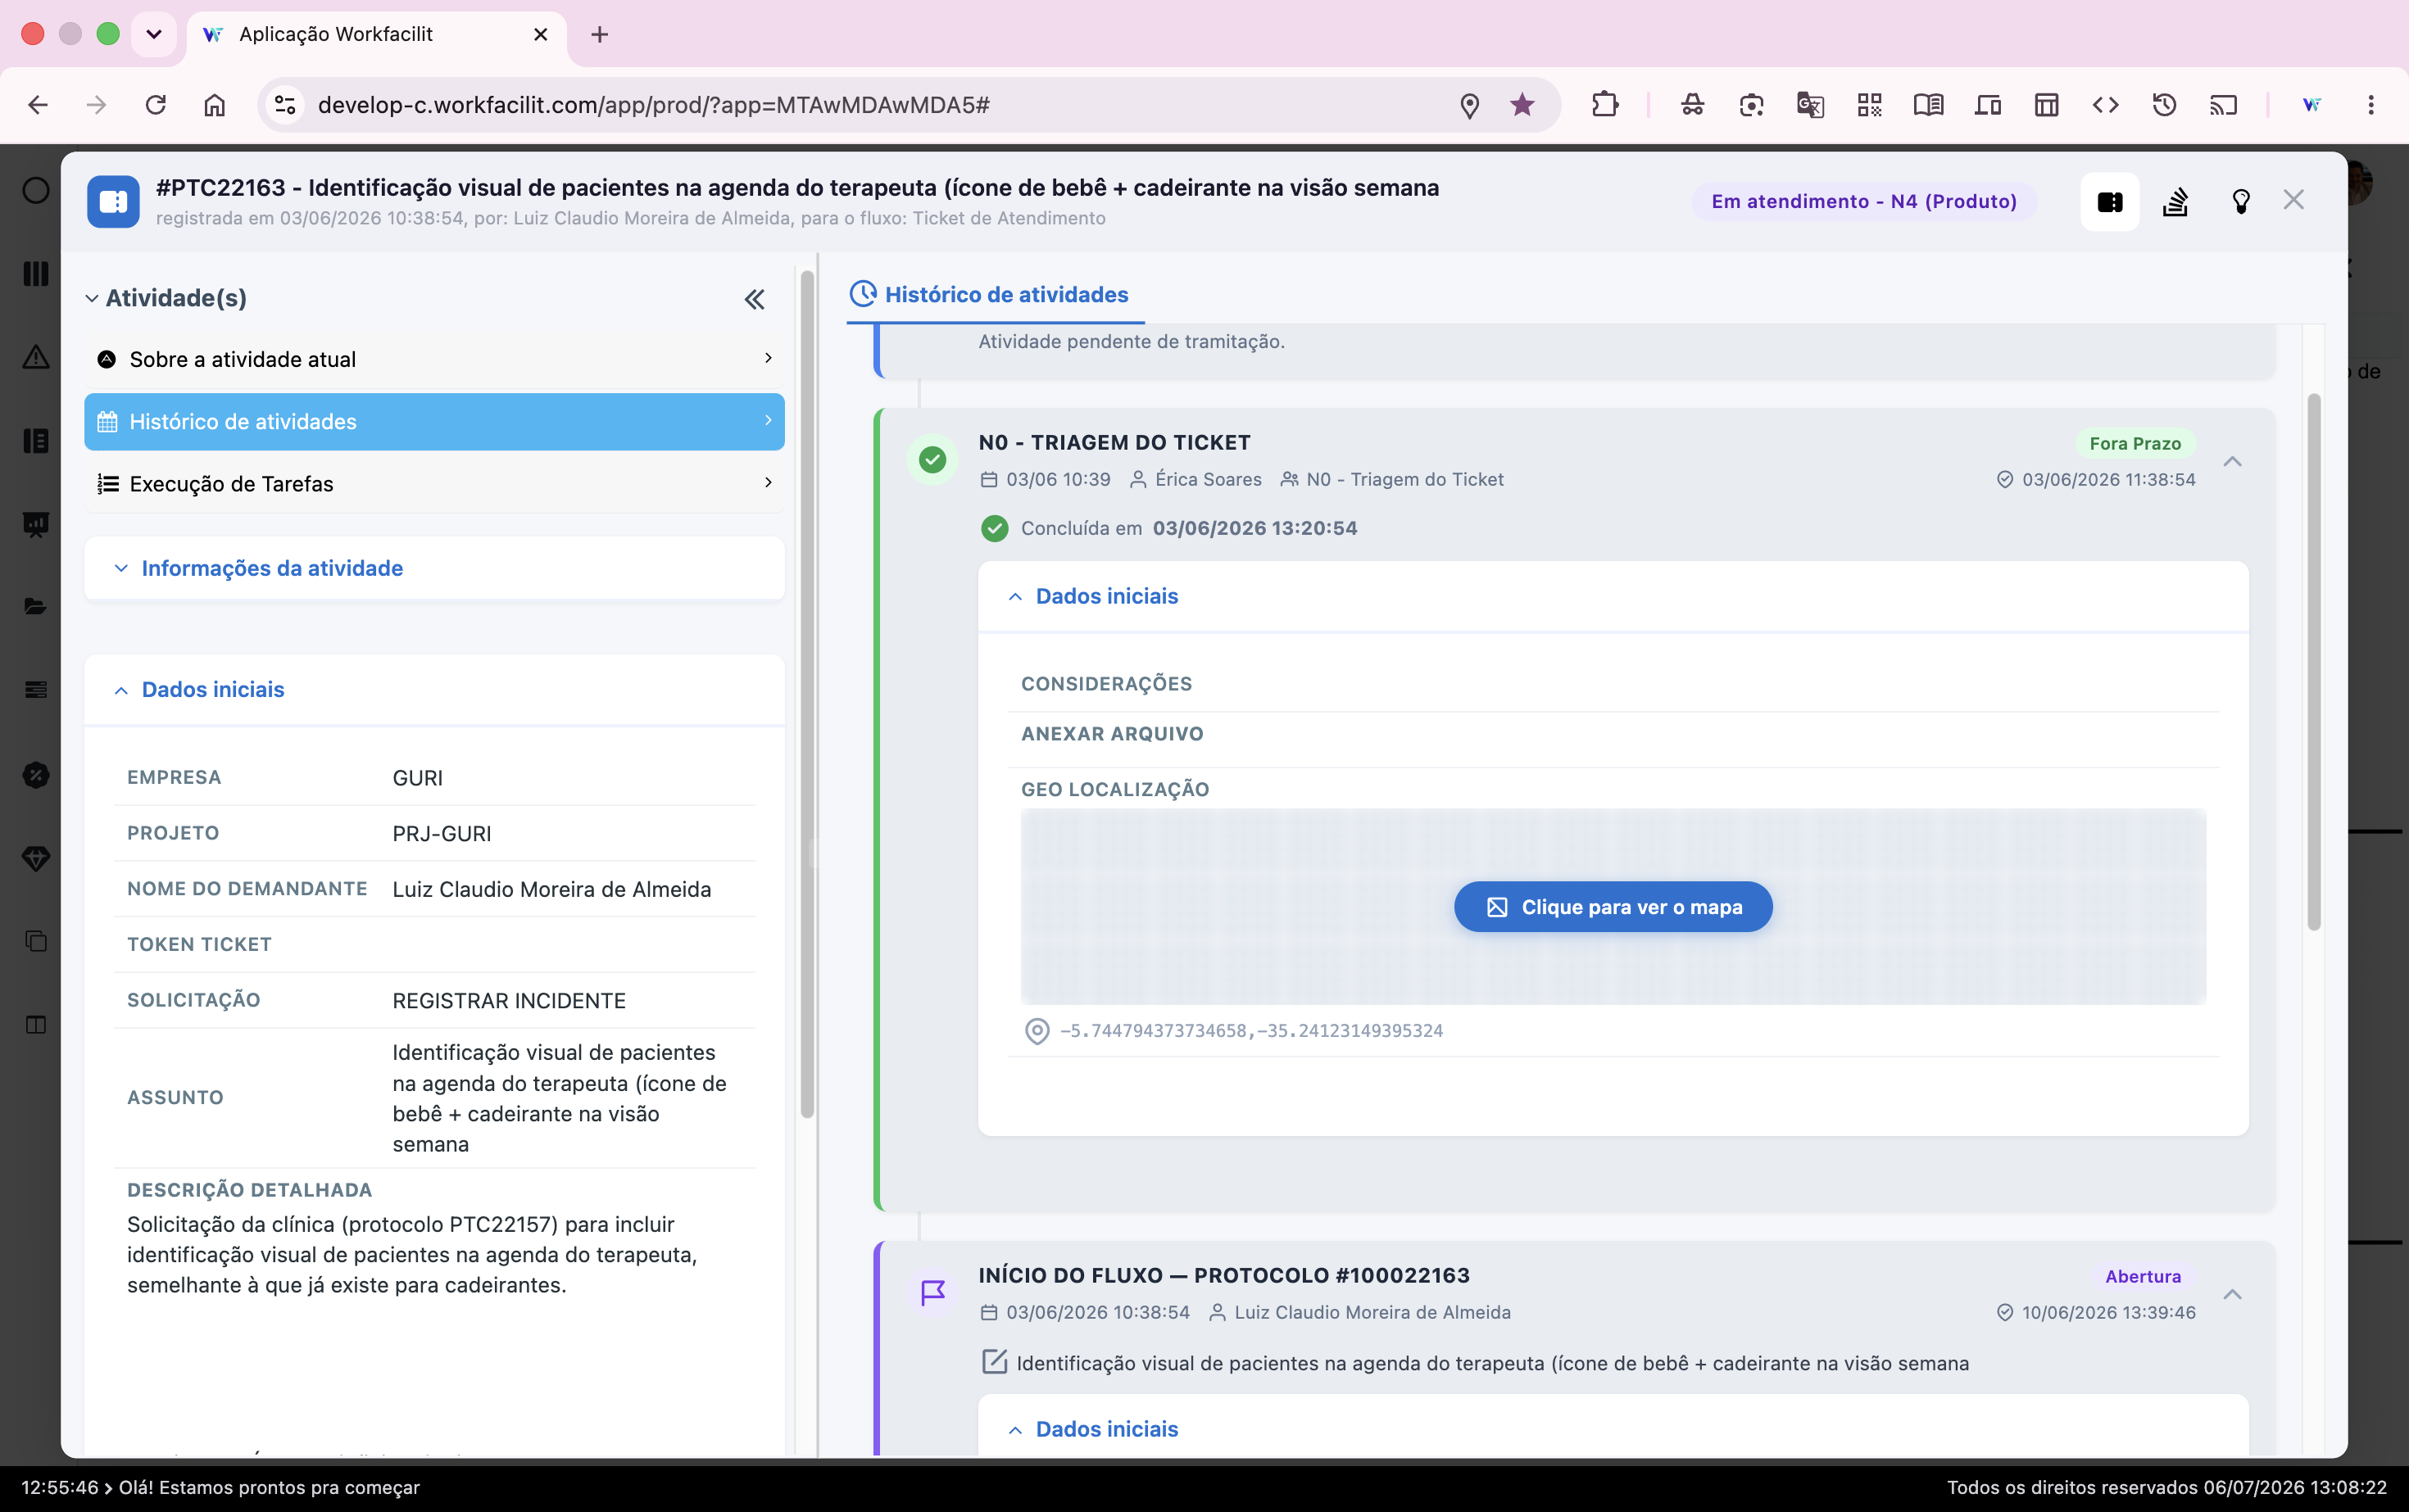
Task: Open the copy pages icon in sidebar
Action: pyautogui.click(x=36, y=941)
